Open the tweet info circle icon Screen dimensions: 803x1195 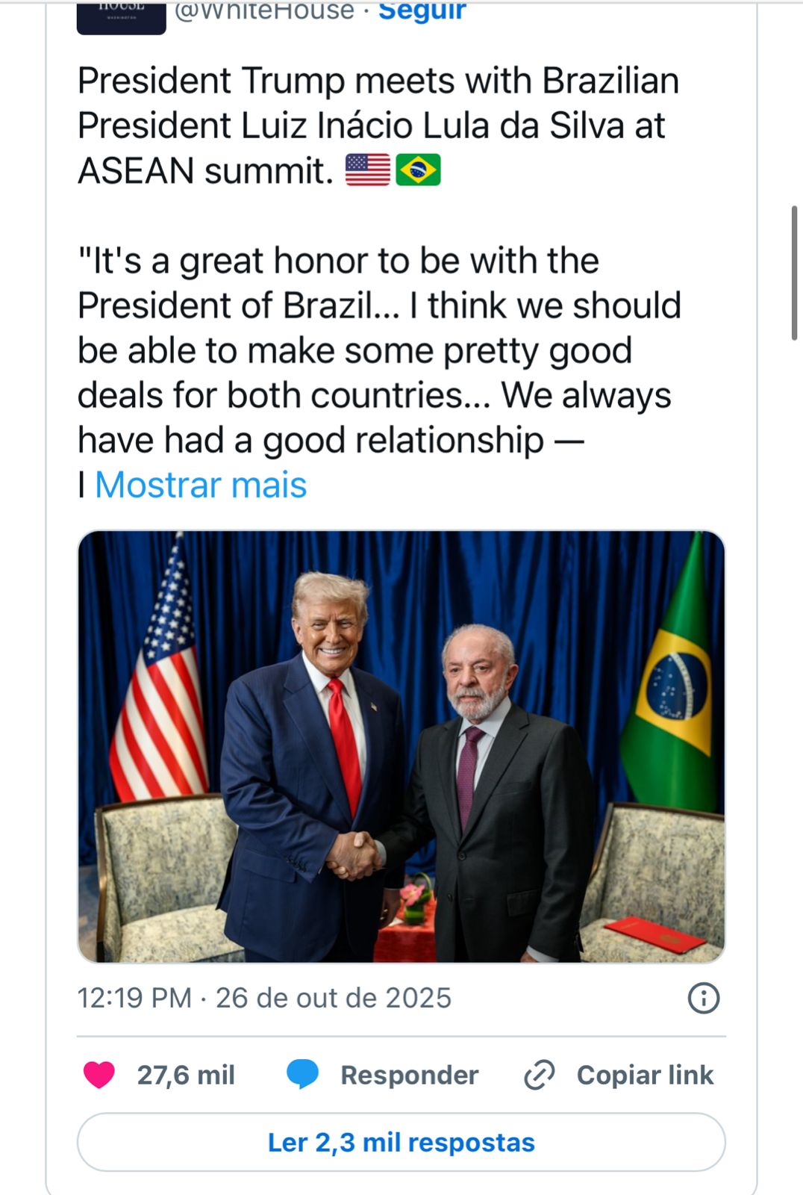click(703, 998)
